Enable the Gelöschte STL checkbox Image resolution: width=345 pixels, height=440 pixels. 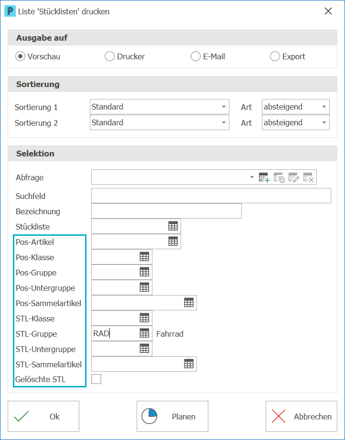click(x=96, y=379)
